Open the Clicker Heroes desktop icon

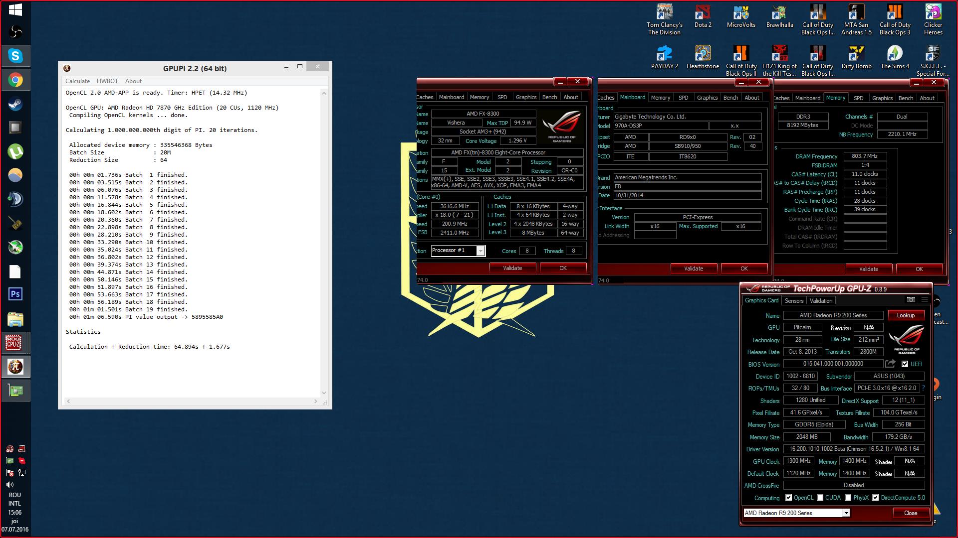[x=933, y=20]
